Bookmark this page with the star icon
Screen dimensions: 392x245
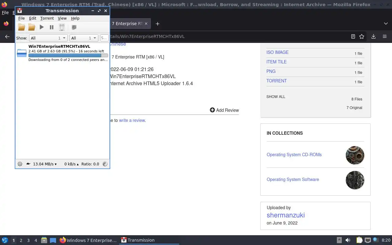click(362, 36)
